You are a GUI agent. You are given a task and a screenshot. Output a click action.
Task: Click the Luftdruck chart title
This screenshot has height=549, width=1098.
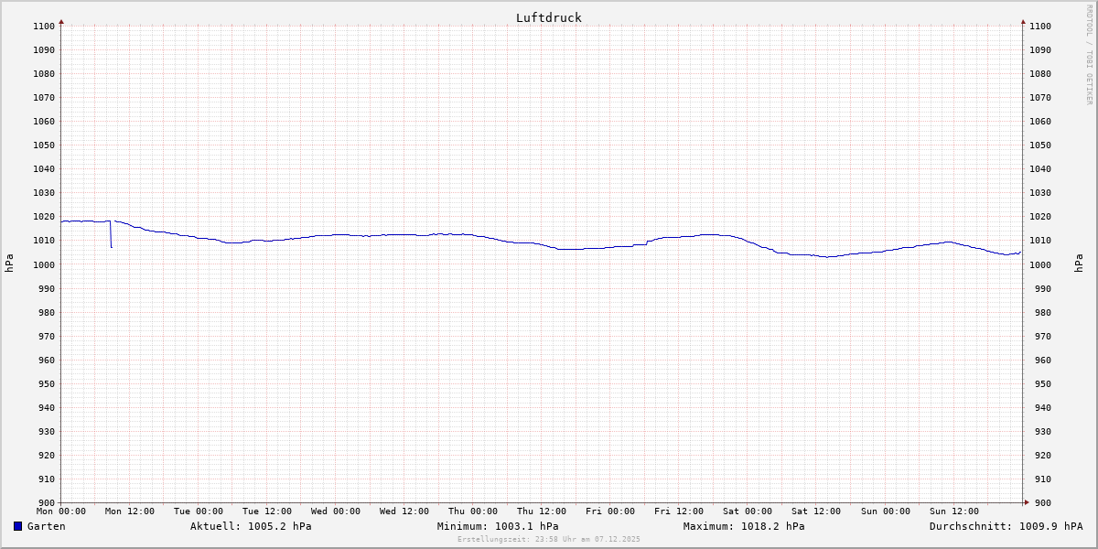[x=548, y=17]
